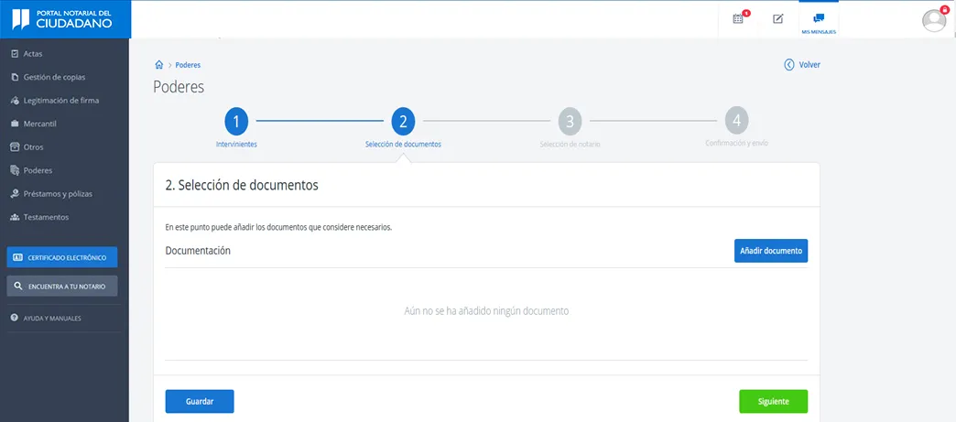
Task: Click the Portal Notarial del Ciudadano logo
Action: (x=65, y=19)
